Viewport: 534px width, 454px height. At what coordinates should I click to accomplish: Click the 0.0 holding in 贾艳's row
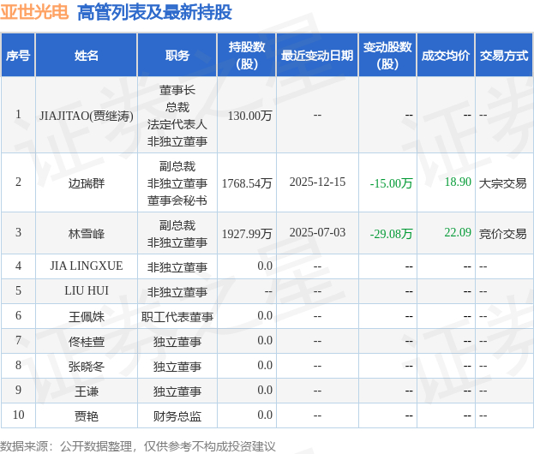(265, 415)
